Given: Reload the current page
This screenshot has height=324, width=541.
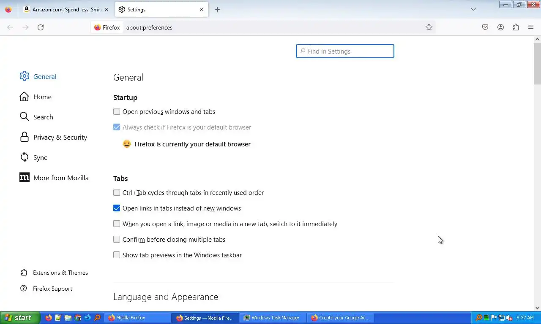Looking at the screenshot, I should [x=41, y=27].
